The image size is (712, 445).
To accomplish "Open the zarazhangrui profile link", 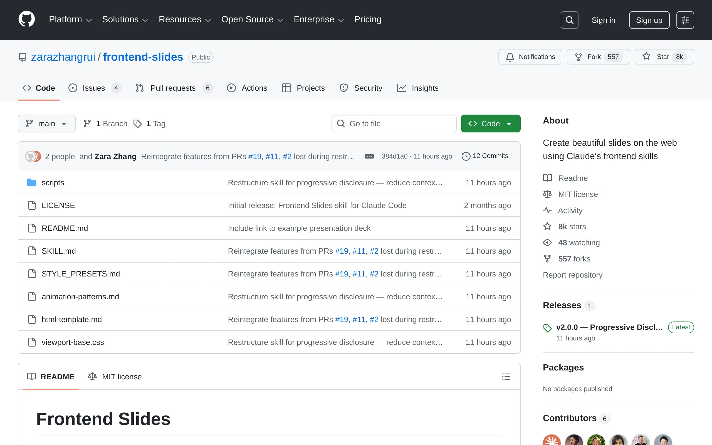I will tap(63, 56).
